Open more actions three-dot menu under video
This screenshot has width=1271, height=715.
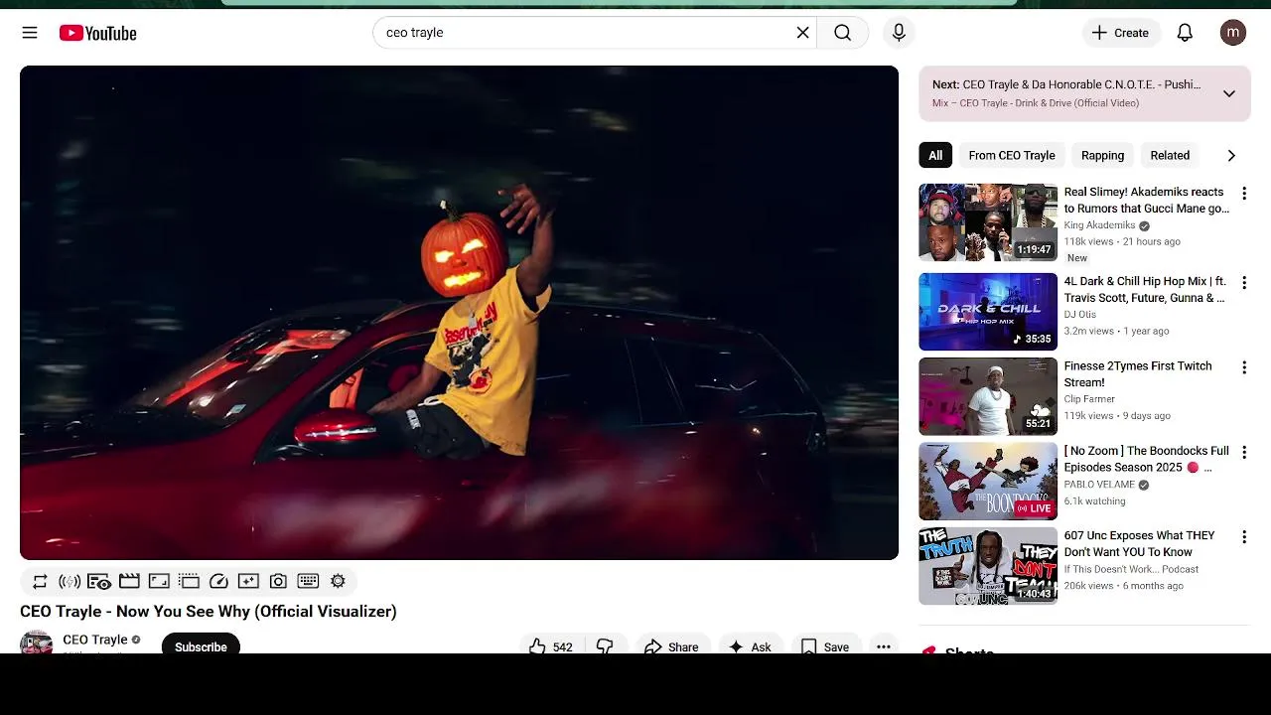(x=884, y=645)
